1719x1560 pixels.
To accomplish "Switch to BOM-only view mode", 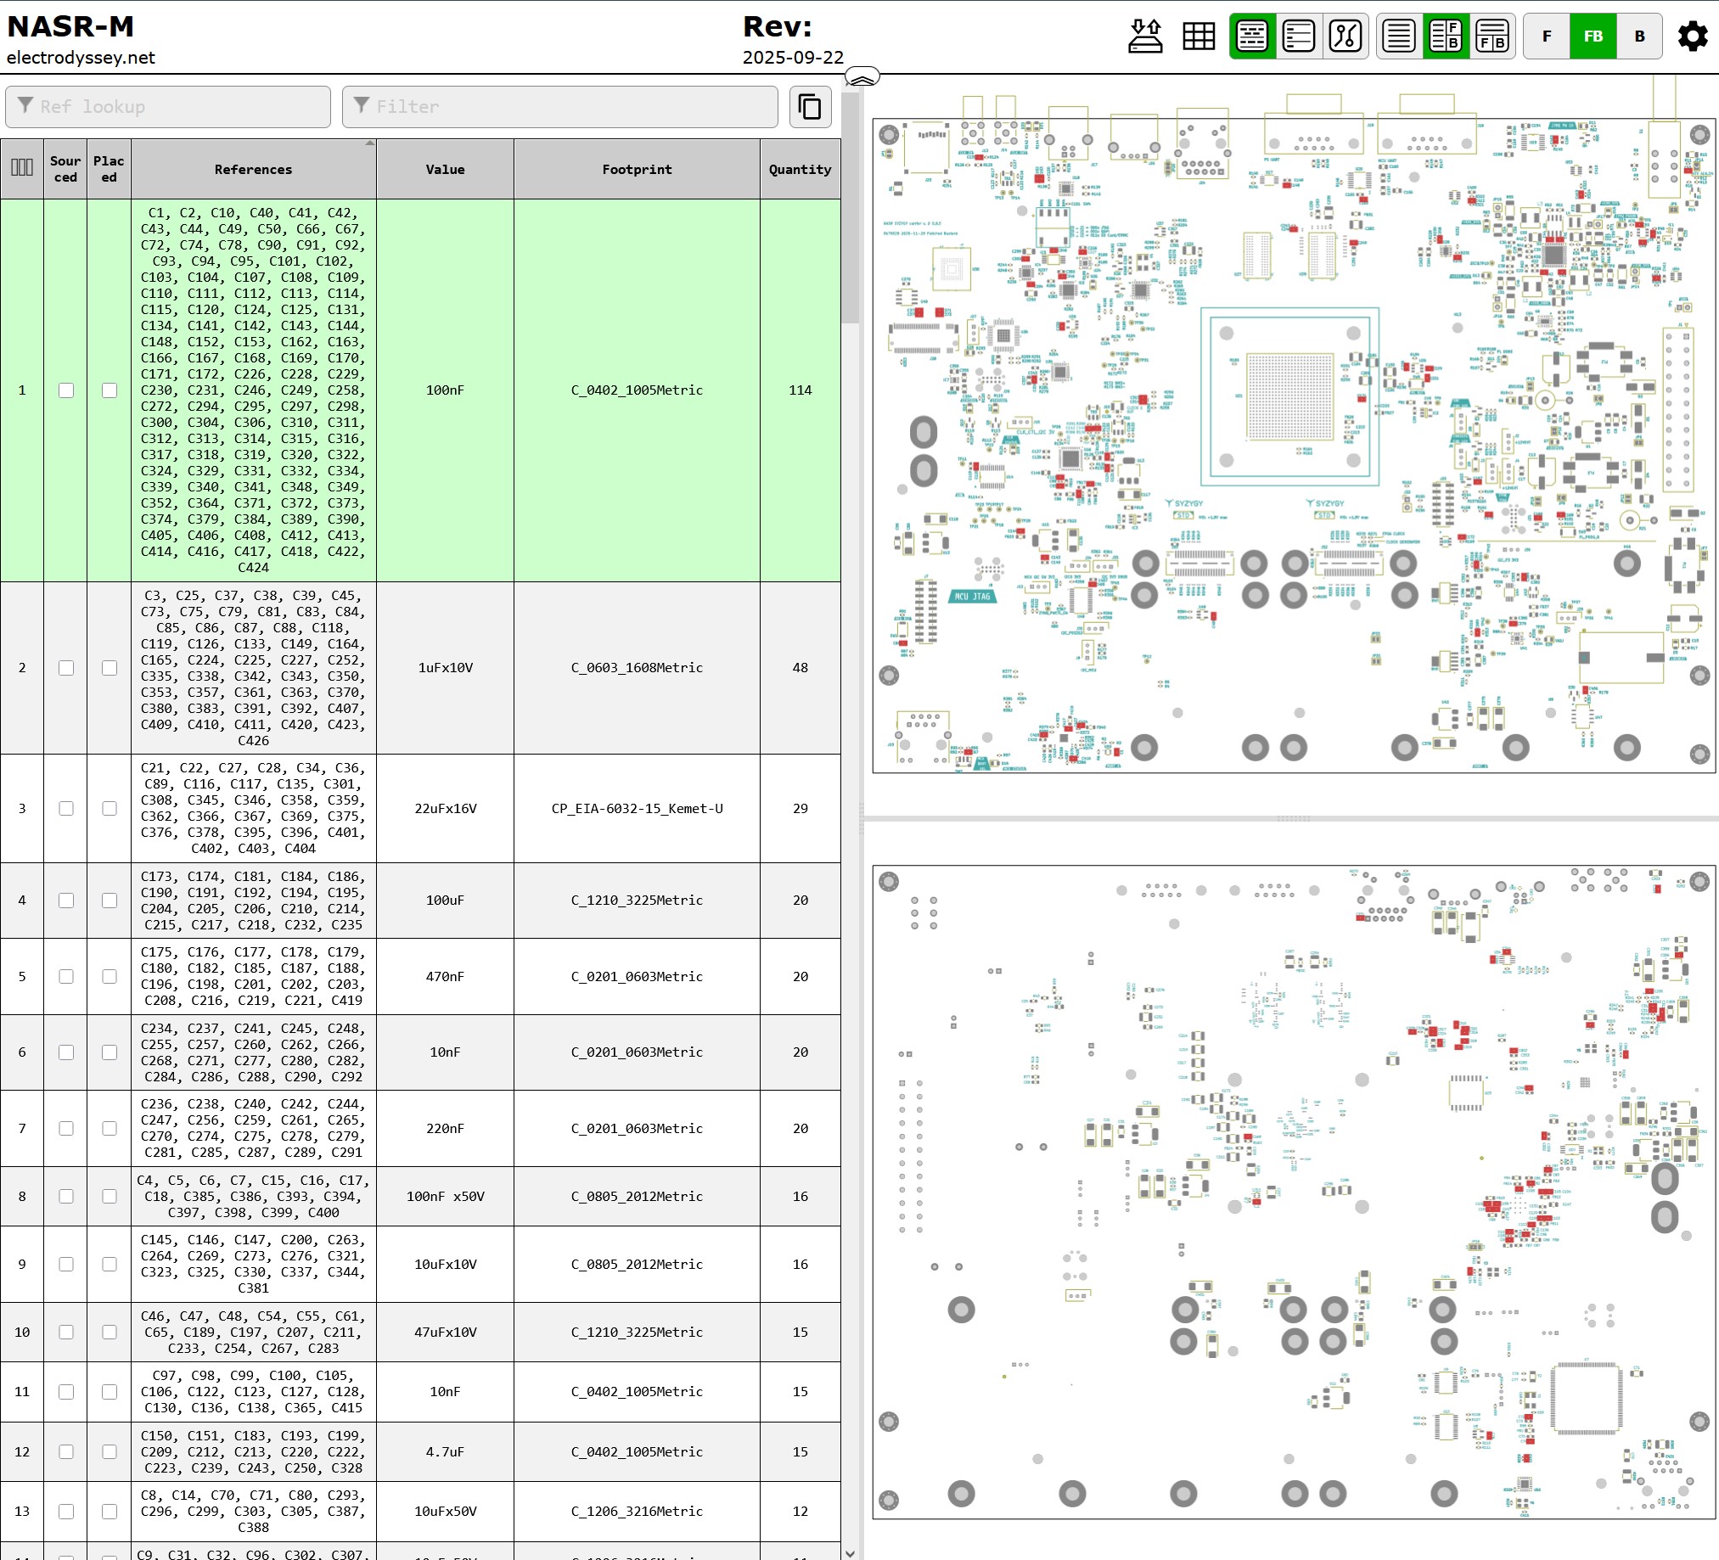I will (x=1300, y=36).
